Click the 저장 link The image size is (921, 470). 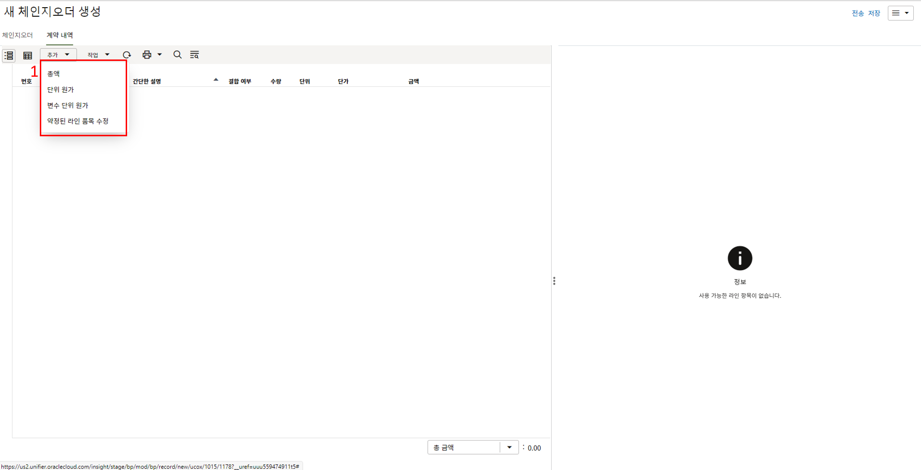pos(874,13)
